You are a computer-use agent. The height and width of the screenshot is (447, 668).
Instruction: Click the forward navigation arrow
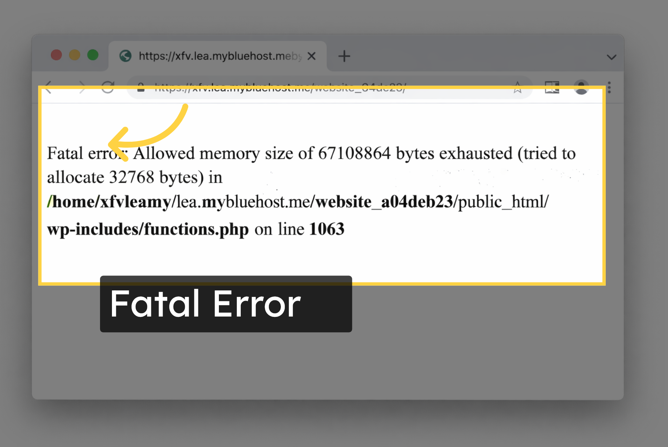click(x=82, y=88)
